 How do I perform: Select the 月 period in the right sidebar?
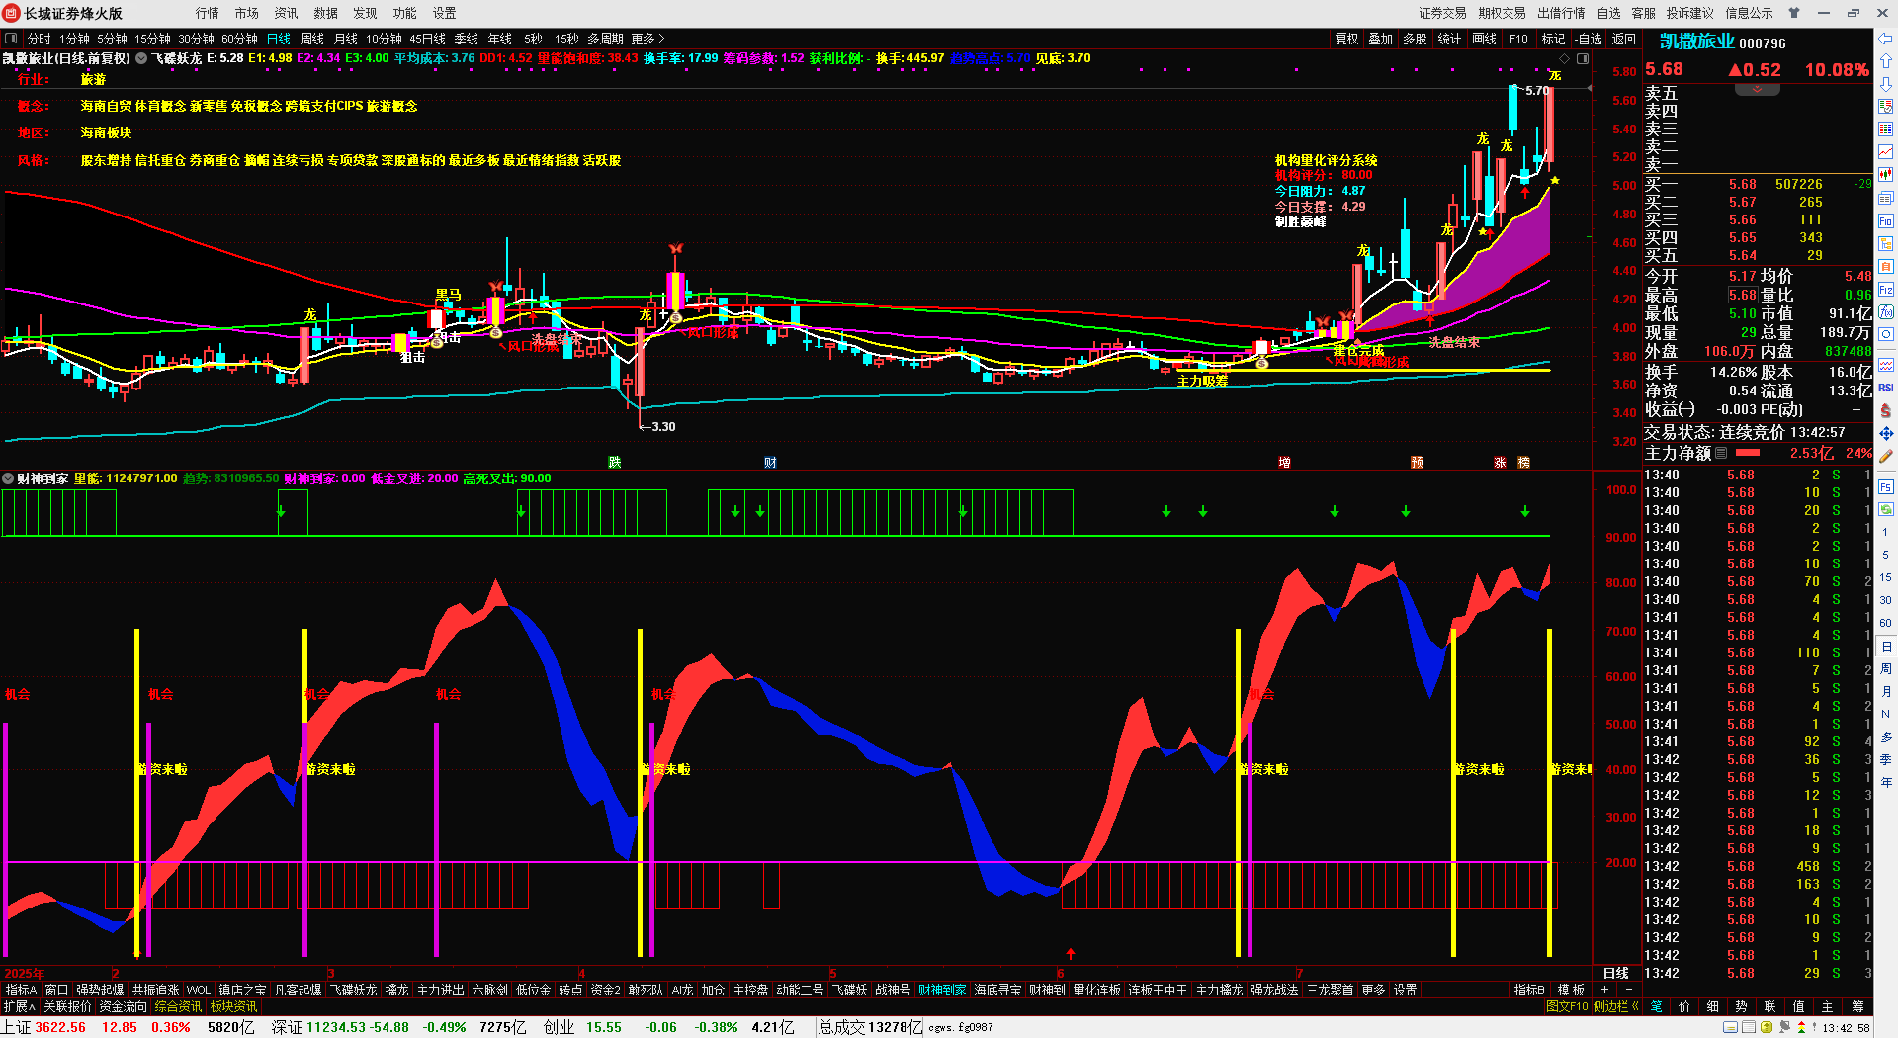[1886, 692]
